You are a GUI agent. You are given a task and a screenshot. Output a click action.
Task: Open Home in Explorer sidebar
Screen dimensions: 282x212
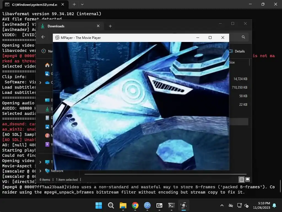pyautogui.click(x=47, y=65)
